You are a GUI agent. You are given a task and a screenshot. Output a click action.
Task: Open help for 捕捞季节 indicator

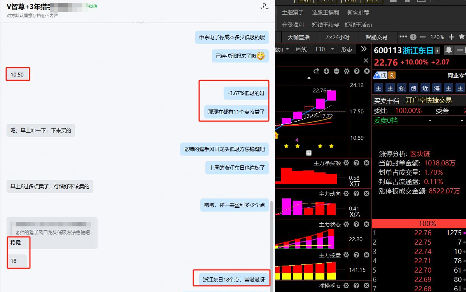point(356,285)
